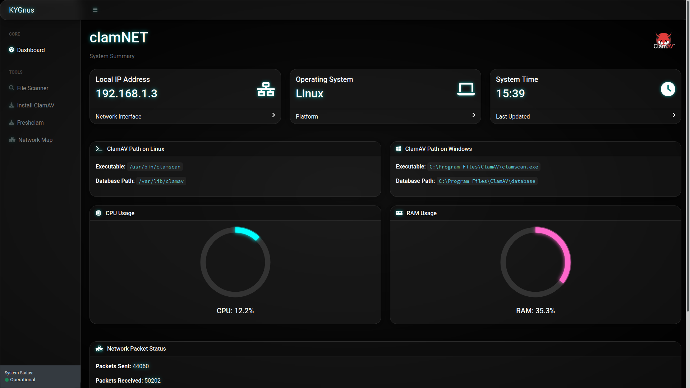Click the Network Map sidebar icon
Viewport: 690px width, 388px height.
(12, 140)
